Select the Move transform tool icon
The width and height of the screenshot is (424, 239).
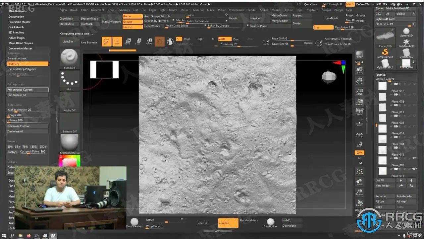127,41
